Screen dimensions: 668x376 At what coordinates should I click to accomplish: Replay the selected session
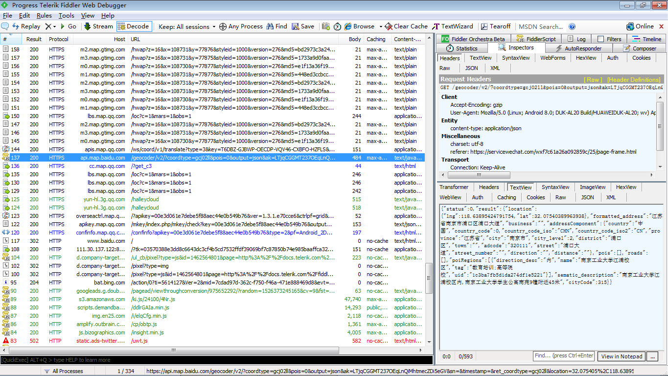coord(26,26)
